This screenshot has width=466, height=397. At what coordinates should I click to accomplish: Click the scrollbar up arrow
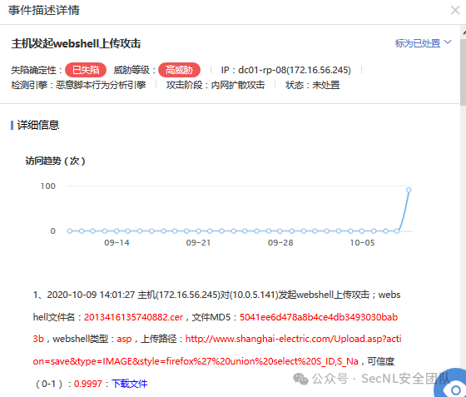pos(464,32)
